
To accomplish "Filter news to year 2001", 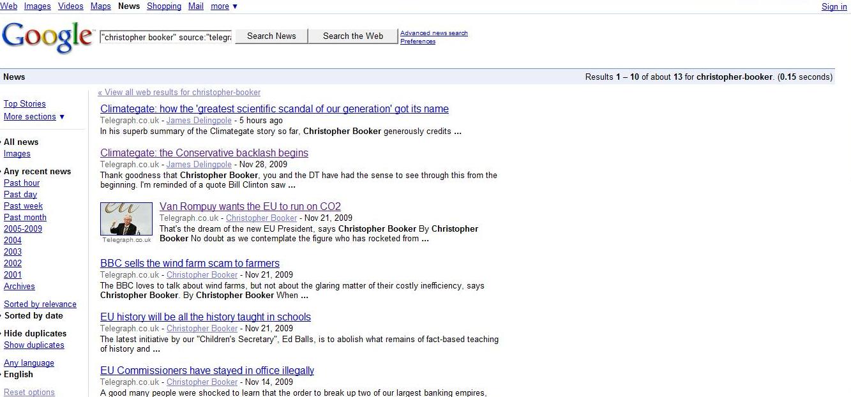I will 13,275.
